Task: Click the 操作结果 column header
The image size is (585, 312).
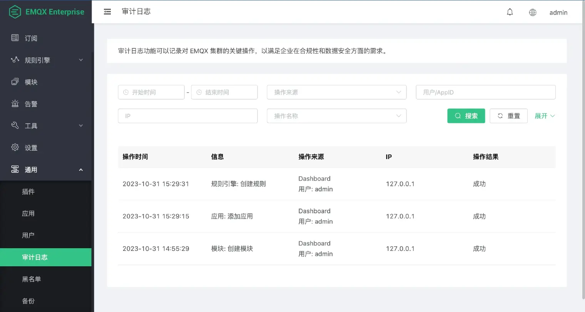Action: [x=486, y=157]
